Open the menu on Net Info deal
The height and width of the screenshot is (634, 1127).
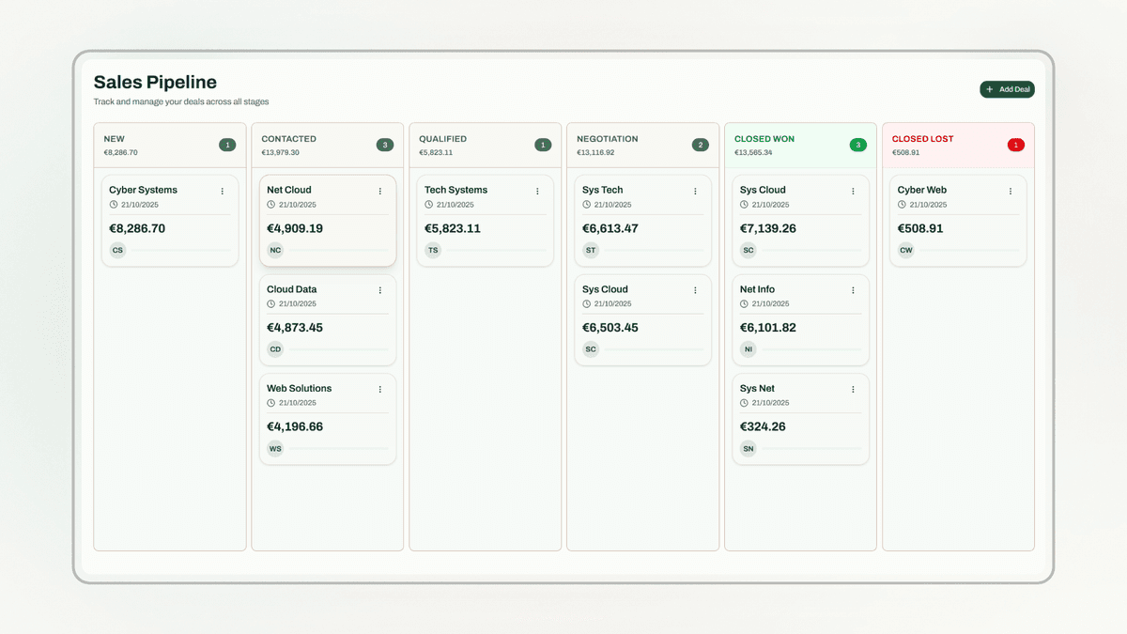tap(853, 289)
